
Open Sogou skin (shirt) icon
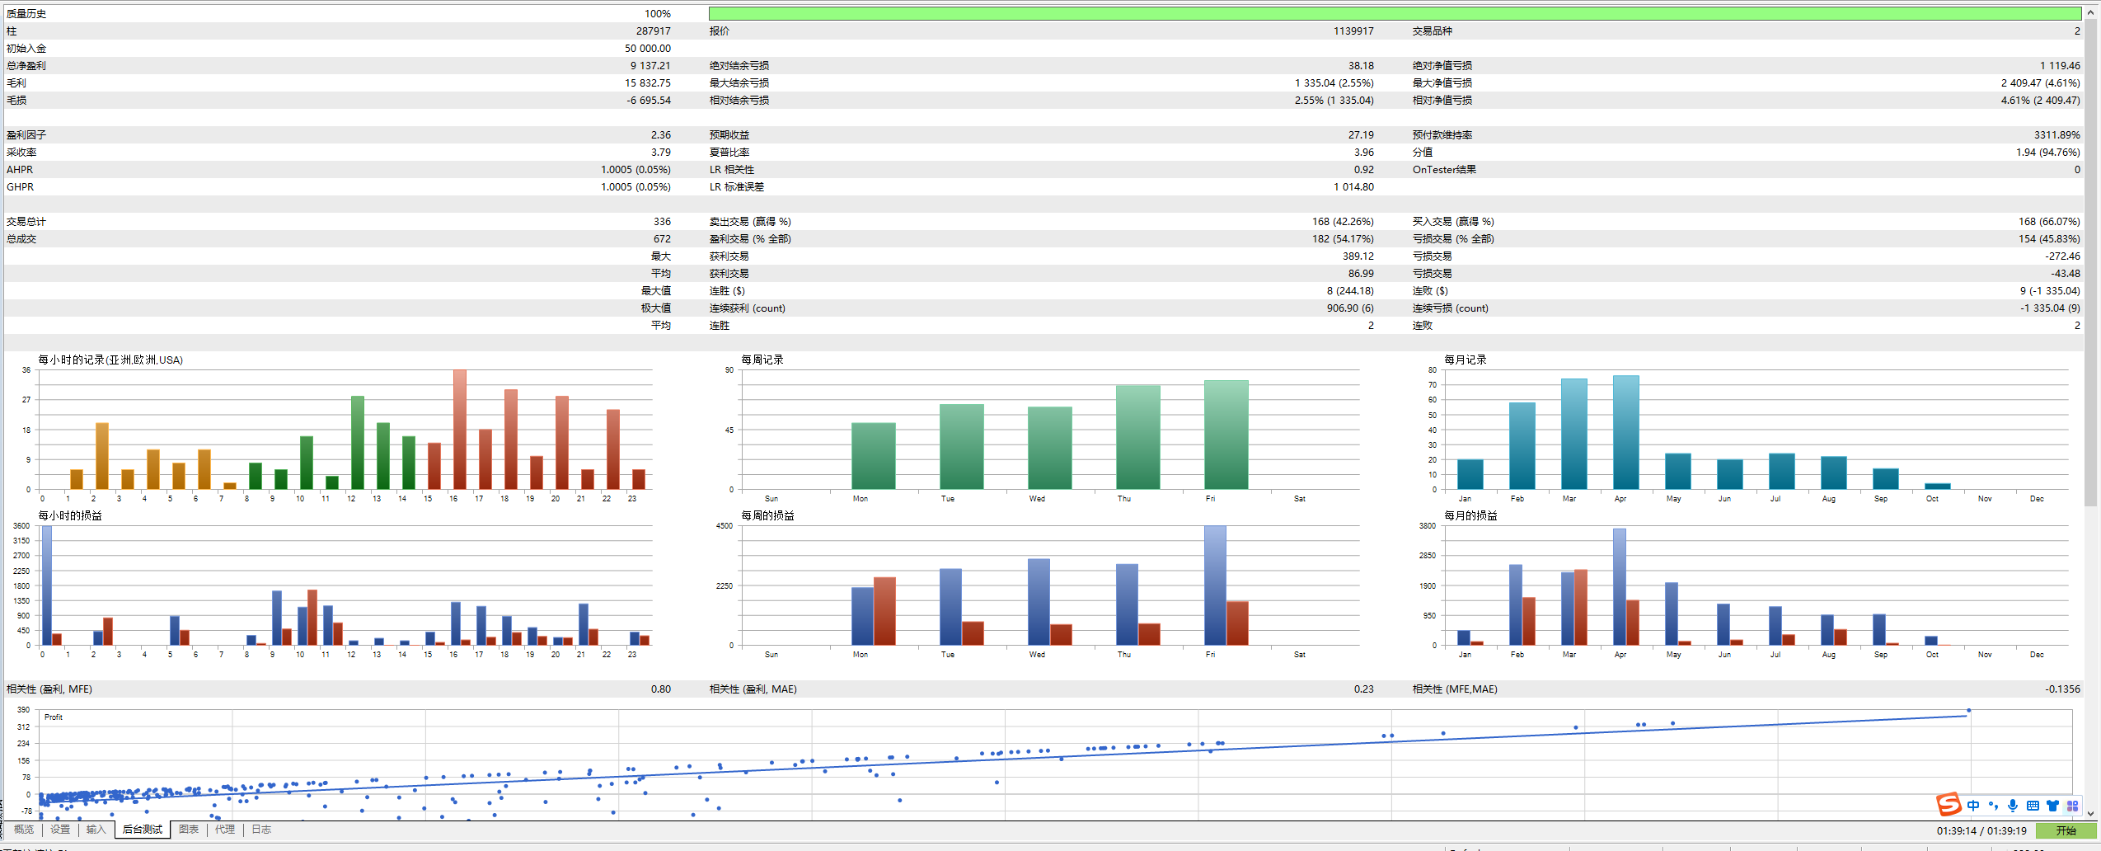2052,806
